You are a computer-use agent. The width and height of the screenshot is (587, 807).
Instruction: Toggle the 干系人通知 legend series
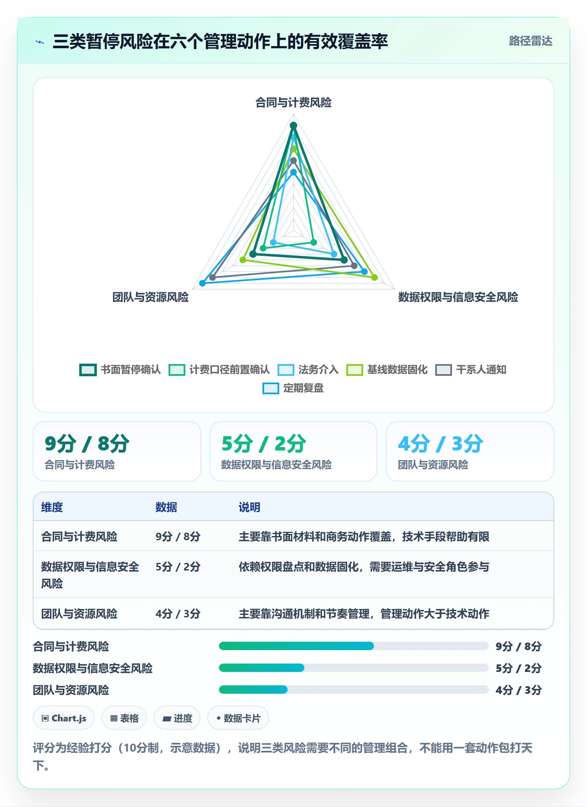(x=470, y=370)
